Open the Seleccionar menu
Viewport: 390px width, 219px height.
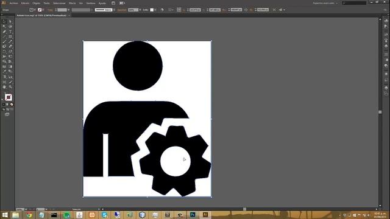(x=60, y=3)
